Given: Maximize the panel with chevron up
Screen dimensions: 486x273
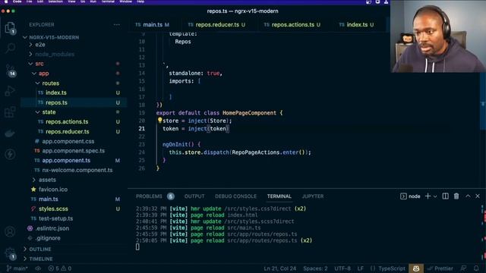Looking at the screenshot, I should point(468,196).
